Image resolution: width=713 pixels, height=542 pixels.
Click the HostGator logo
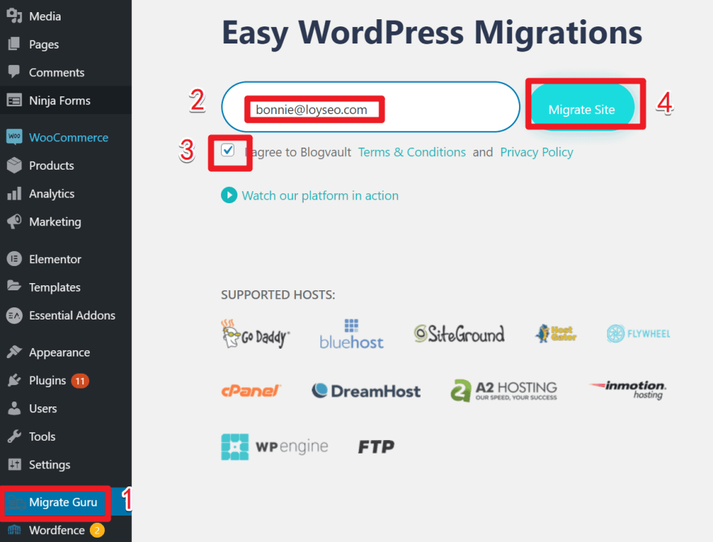[x=555, y=334]
